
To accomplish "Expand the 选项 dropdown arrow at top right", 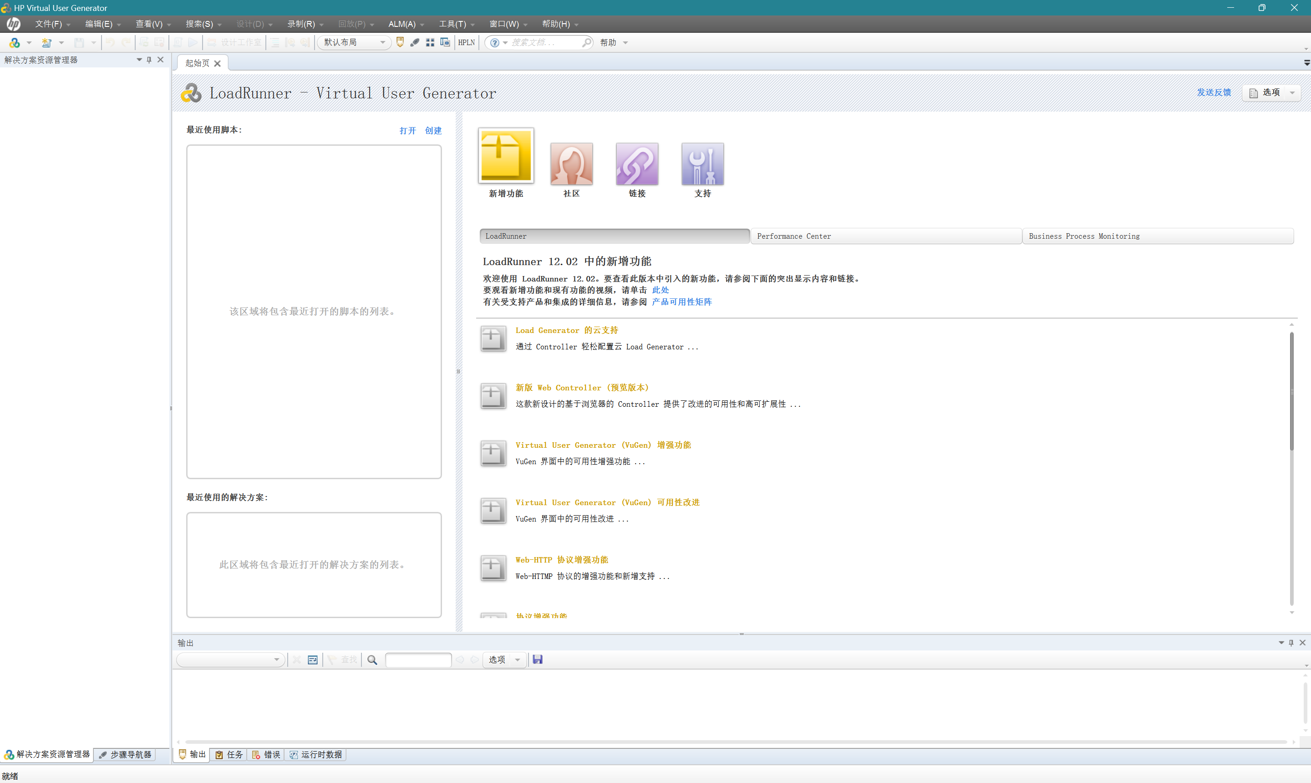I will click(1292, 92).
